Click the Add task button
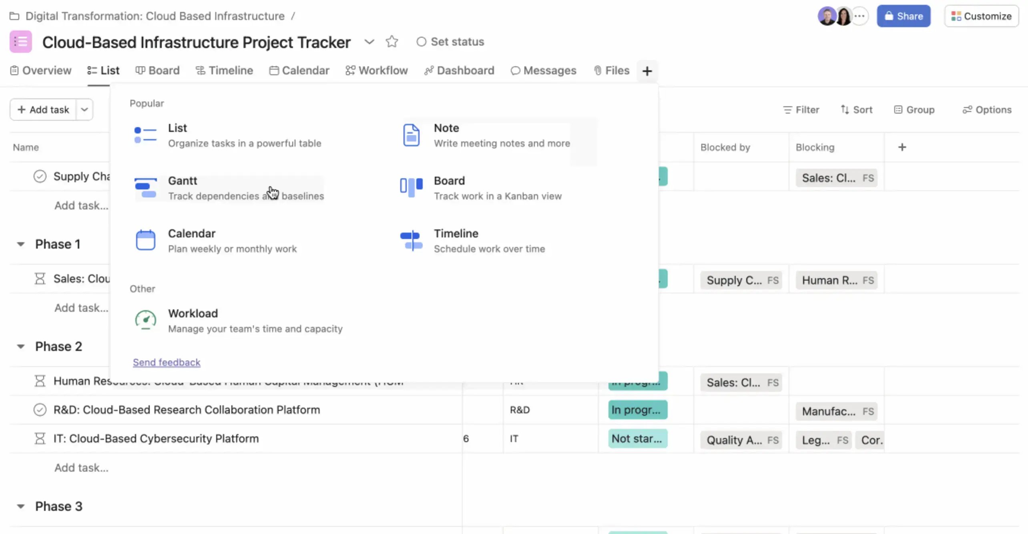 coord(43,110)
